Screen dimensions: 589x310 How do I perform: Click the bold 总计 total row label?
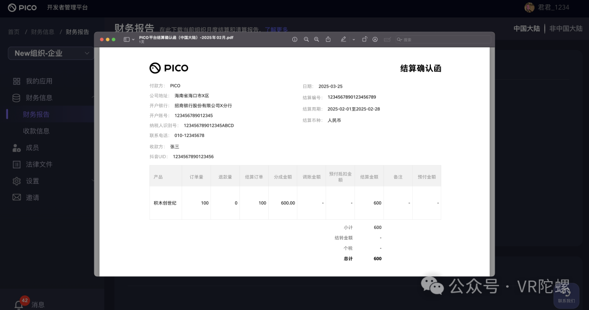[x=348, y=259]
